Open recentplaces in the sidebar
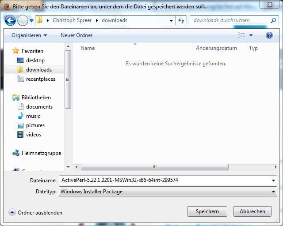 40,79
